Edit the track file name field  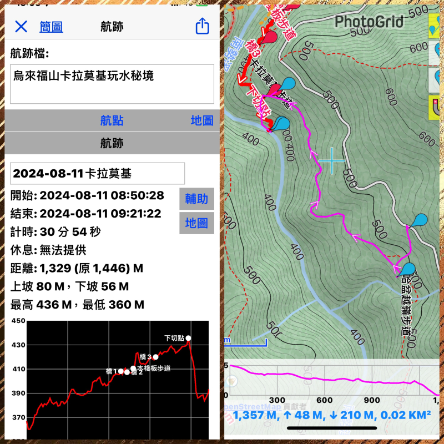point(112,84)
